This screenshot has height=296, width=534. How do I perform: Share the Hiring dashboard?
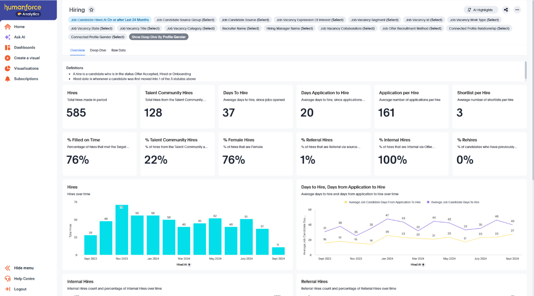506,9
